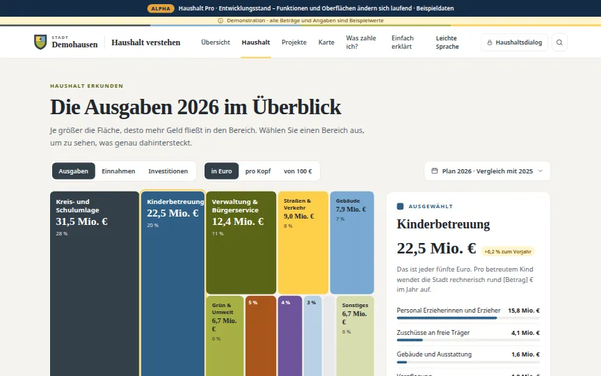The width and height of the screenshot is (601, 376).
Task: Click Gebäude und Ausstattung progress bar
Action: pyautogui.click(x=468, y=362)
